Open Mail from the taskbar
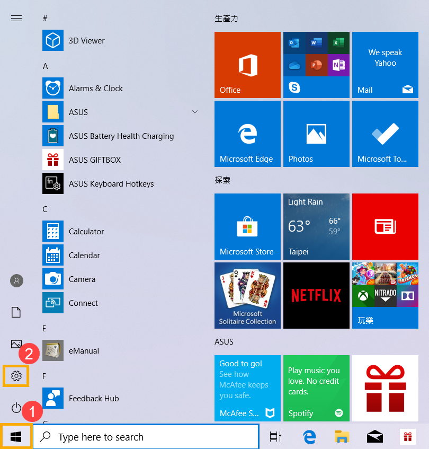The width and height of the screenshot is (429, 449). [375, 437]
